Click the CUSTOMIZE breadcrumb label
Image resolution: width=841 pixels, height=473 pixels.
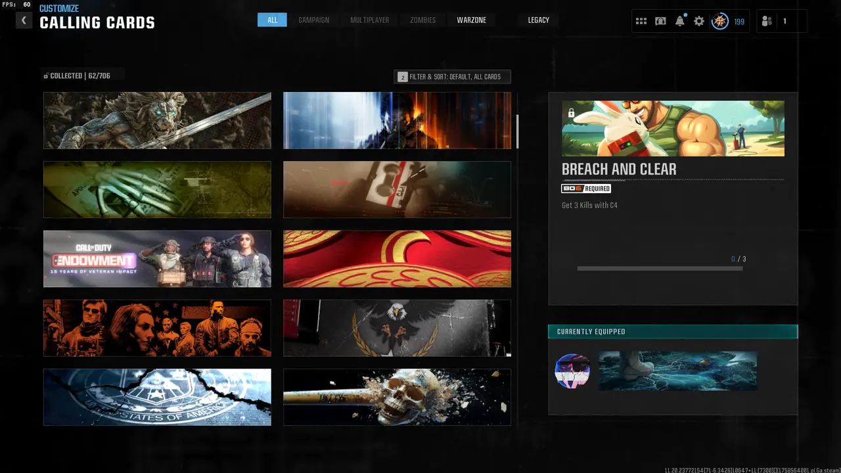59,9
